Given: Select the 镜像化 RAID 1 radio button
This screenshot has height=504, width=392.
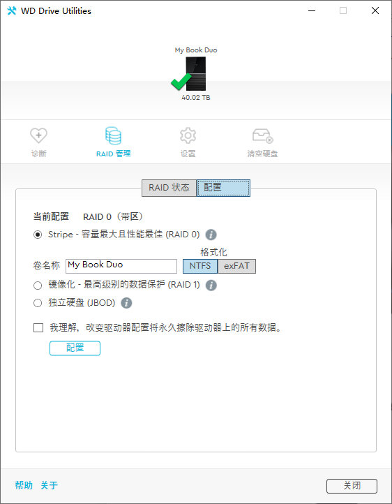Looking at the screenshot, I should click(x=38, y=285).
